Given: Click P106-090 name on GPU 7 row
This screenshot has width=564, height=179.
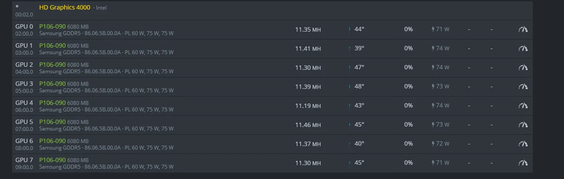Looking at the screenshot, I should point(52,160).
